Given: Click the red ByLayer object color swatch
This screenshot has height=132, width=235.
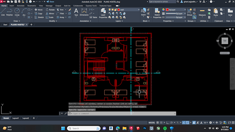Looking at the screenshot, I should point(167,10).
